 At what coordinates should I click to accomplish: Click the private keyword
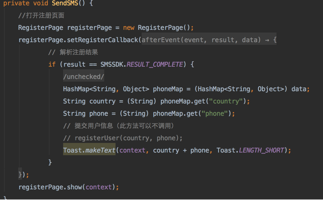(16, 4)
